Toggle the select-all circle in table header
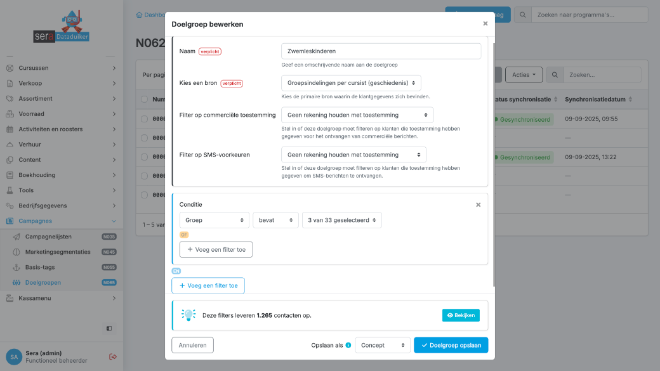This screenshot has width=660, height=371. click(145, 100)
